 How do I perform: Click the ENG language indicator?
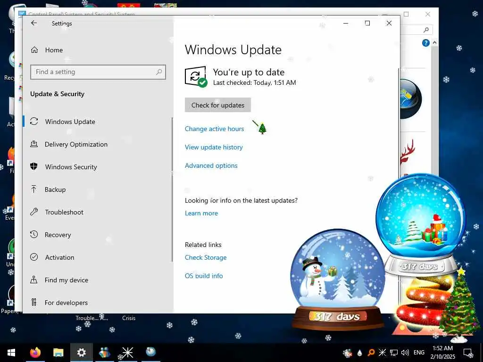click(419, 353)
